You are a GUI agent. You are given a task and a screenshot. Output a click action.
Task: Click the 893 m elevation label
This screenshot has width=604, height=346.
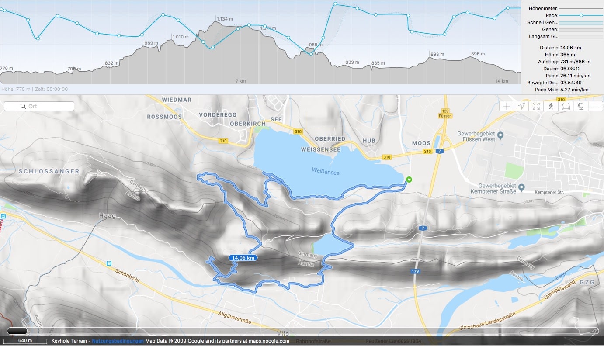(437, 55)
